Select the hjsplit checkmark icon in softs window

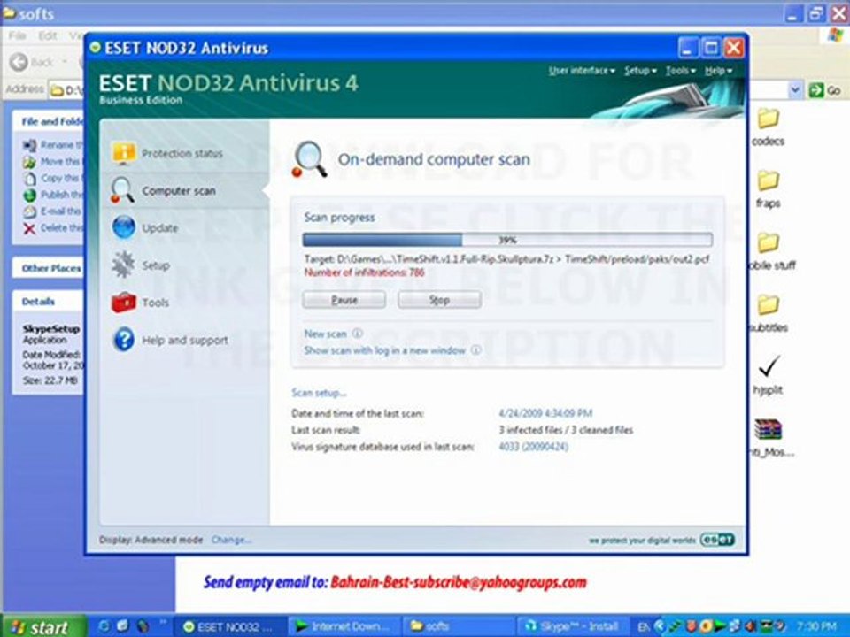click(769, 366)
